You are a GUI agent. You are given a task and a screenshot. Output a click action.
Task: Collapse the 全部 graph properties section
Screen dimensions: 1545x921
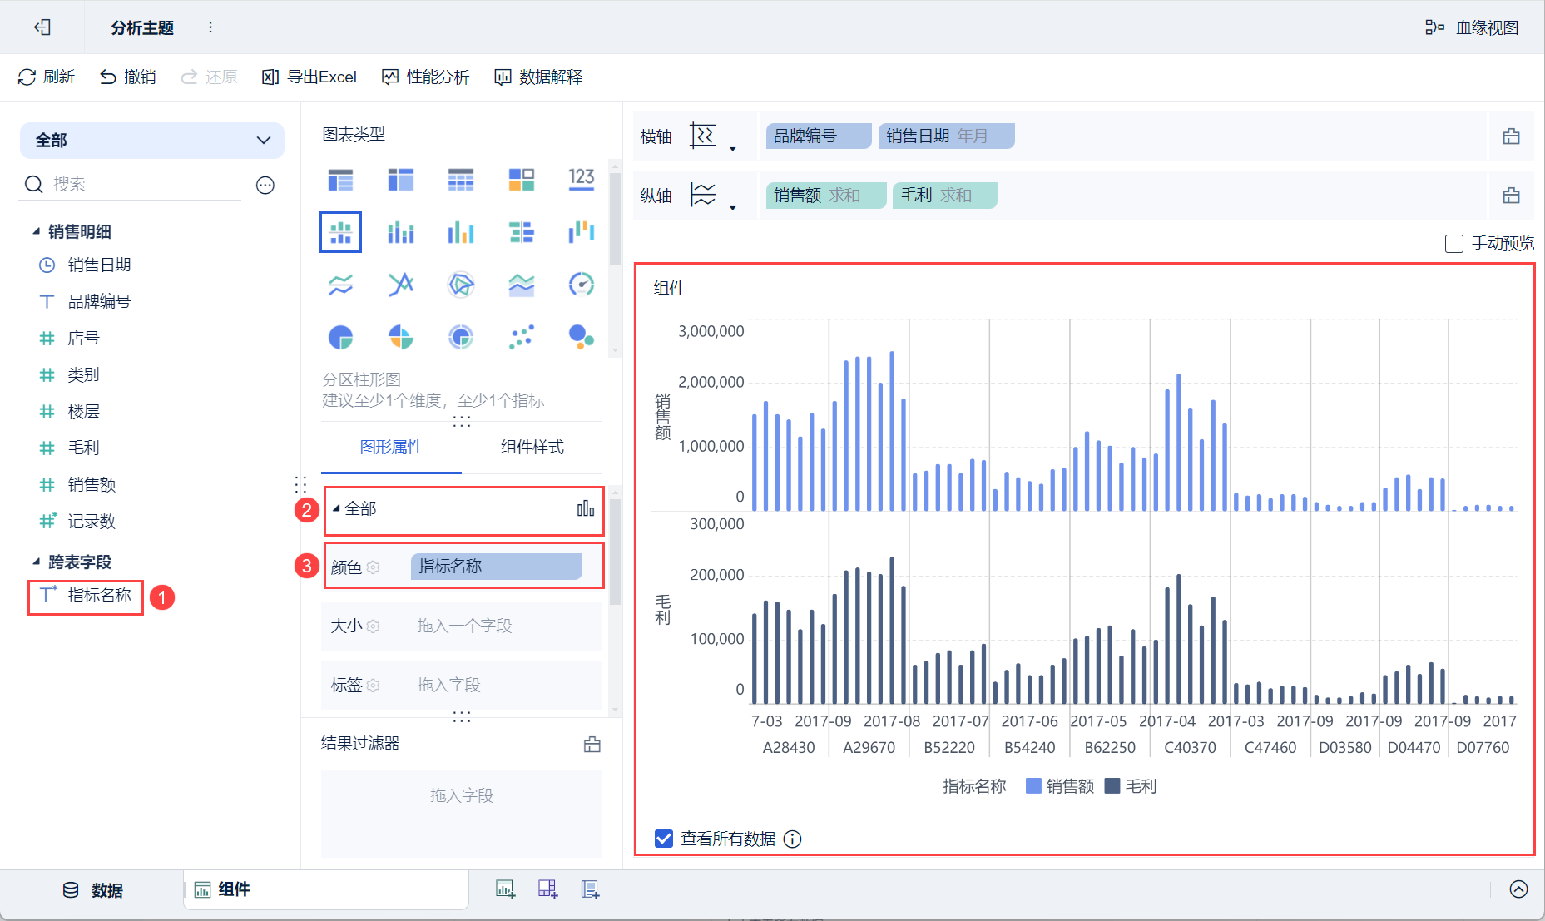click(336, 508)
